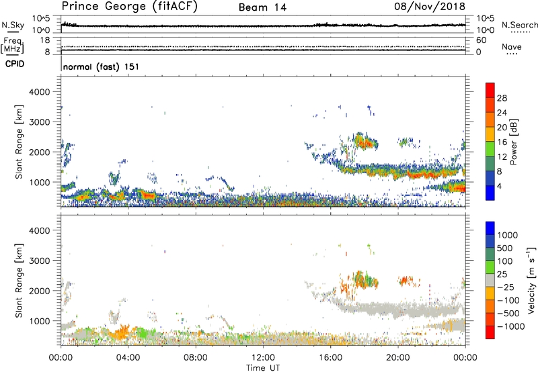Click the 'Velocity [m s-1]' colorbar label

531,280
